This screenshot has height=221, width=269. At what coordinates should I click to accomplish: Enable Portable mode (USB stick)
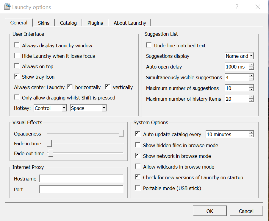[x=138, y=188]
